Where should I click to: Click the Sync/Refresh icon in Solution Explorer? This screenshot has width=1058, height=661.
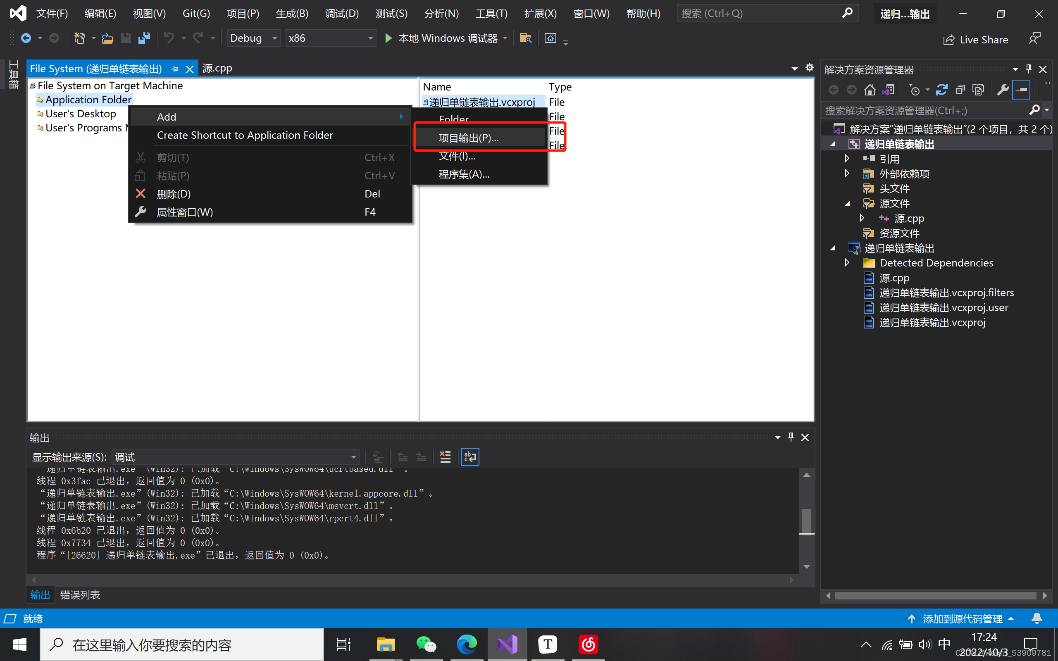(x=941, y=90)
